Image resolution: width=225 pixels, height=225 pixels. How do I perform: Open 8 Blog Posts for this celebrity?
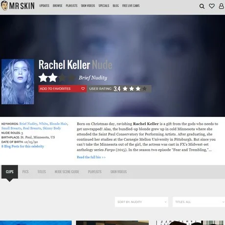(22, 146)
